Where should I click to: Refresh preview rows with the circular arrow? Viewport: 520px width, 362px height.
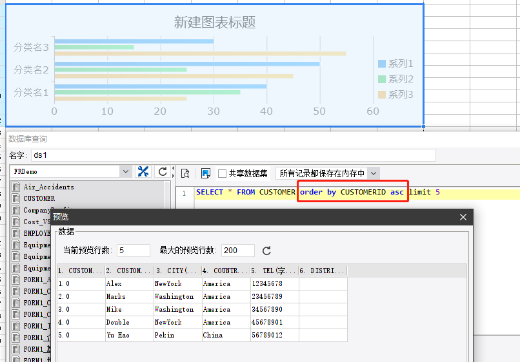(x=266, y=251)
